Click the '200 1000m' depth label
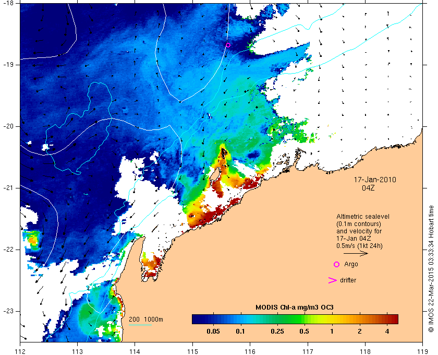The width and height of the screenshot is (438, 355). (x=146, y=319)
